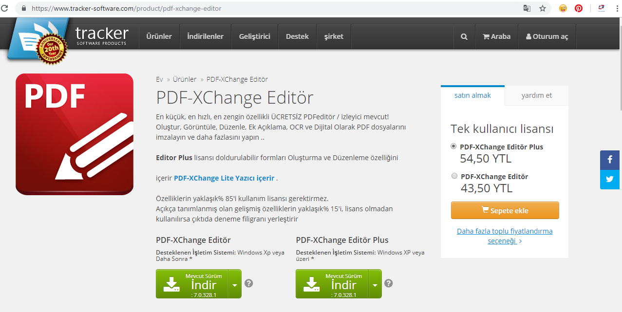Click Oturum aç to sign in
This screenshot has width=622, height=312.
[x=547, y=37]
